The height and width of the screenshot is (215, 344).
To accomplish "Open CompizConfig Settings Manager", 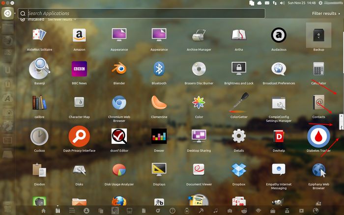I will tap(279, 103).
